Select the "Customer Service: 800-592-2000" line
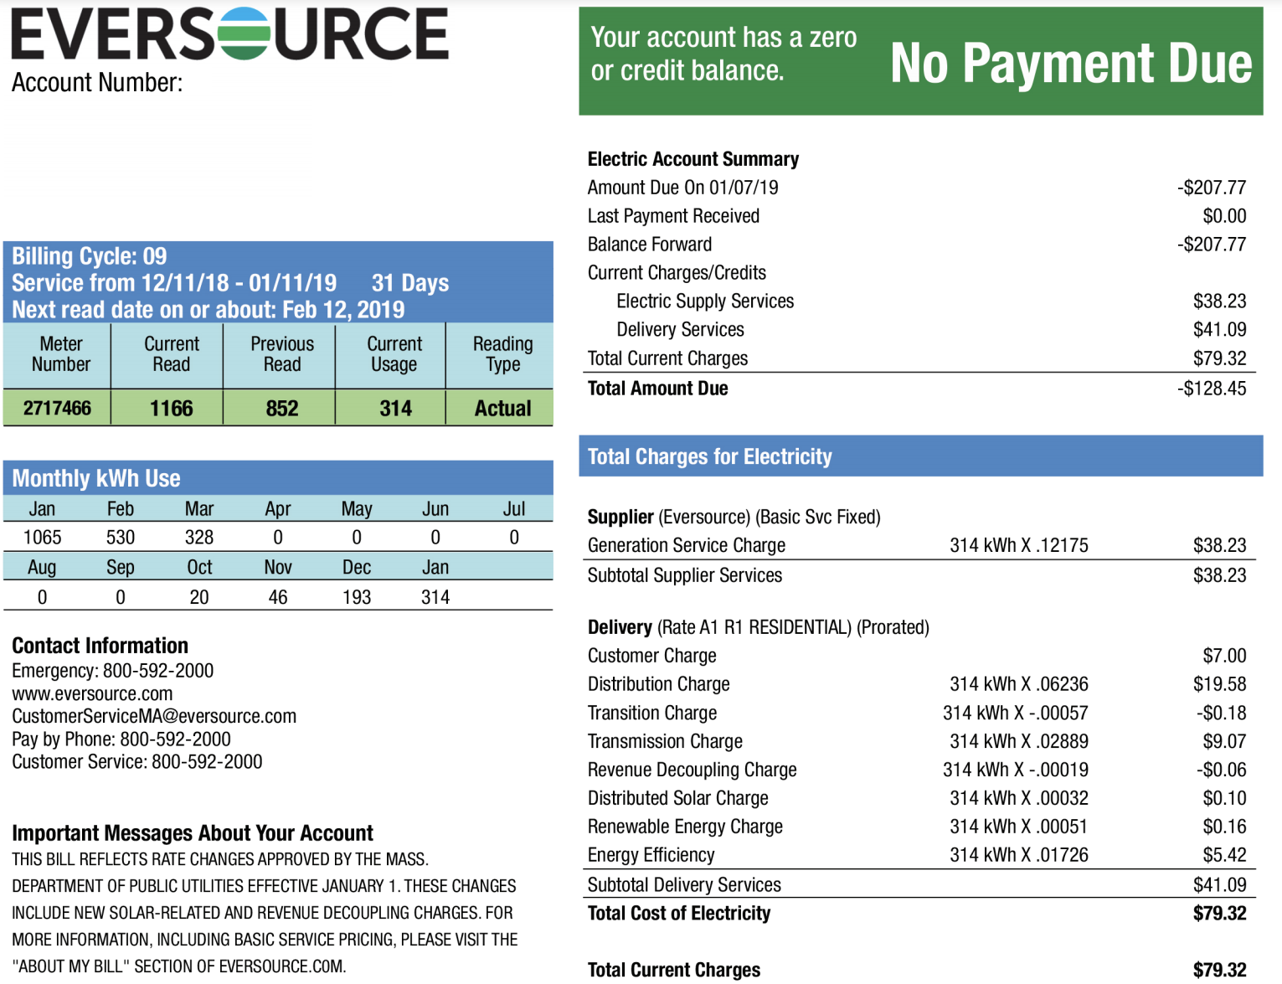 pyautogui.click(x=137, y=762)
